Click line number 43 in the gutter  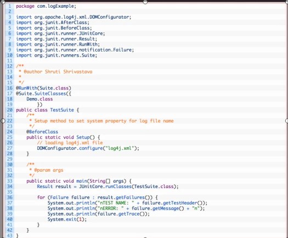tap(9, 236)
